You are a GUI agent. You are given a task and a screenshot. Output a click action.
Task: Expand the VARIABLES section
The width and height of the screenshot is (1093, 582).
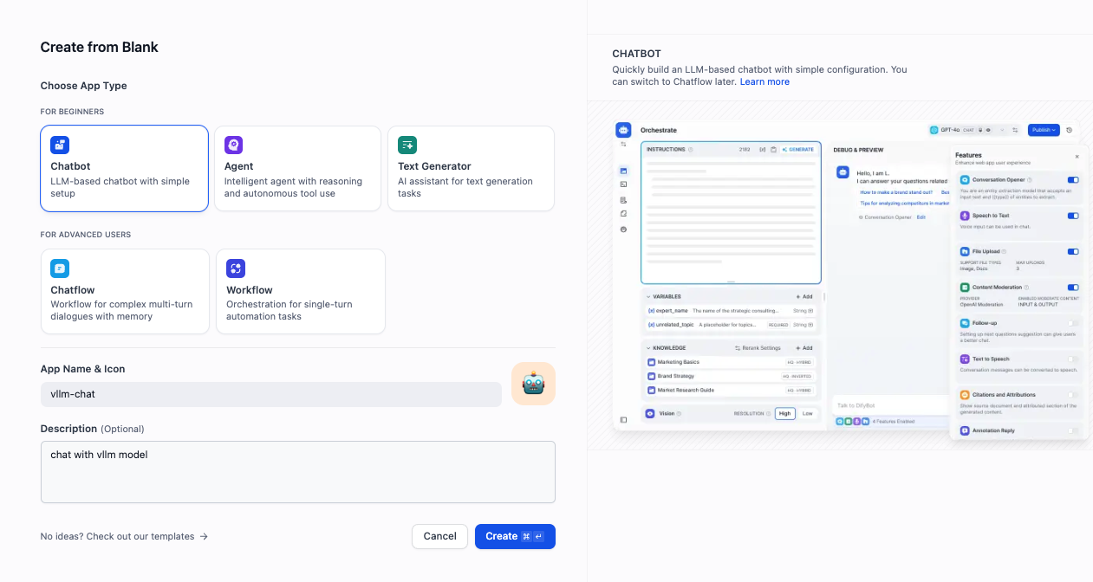647,297
